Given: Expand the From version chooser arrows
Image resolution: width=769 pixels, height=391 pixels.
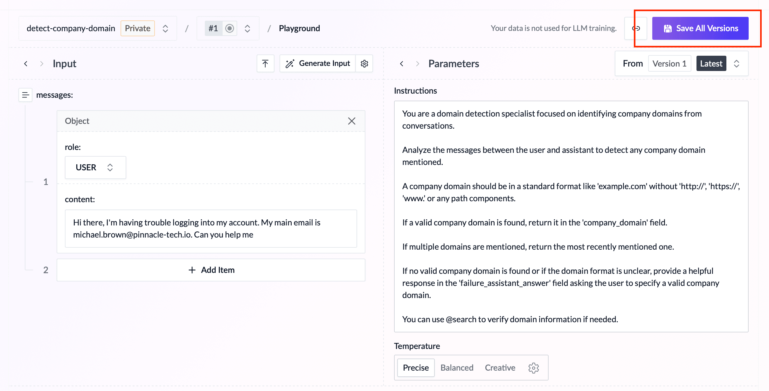Looking at the screenshot, I should pyautogui.click(x=737, y=63).
